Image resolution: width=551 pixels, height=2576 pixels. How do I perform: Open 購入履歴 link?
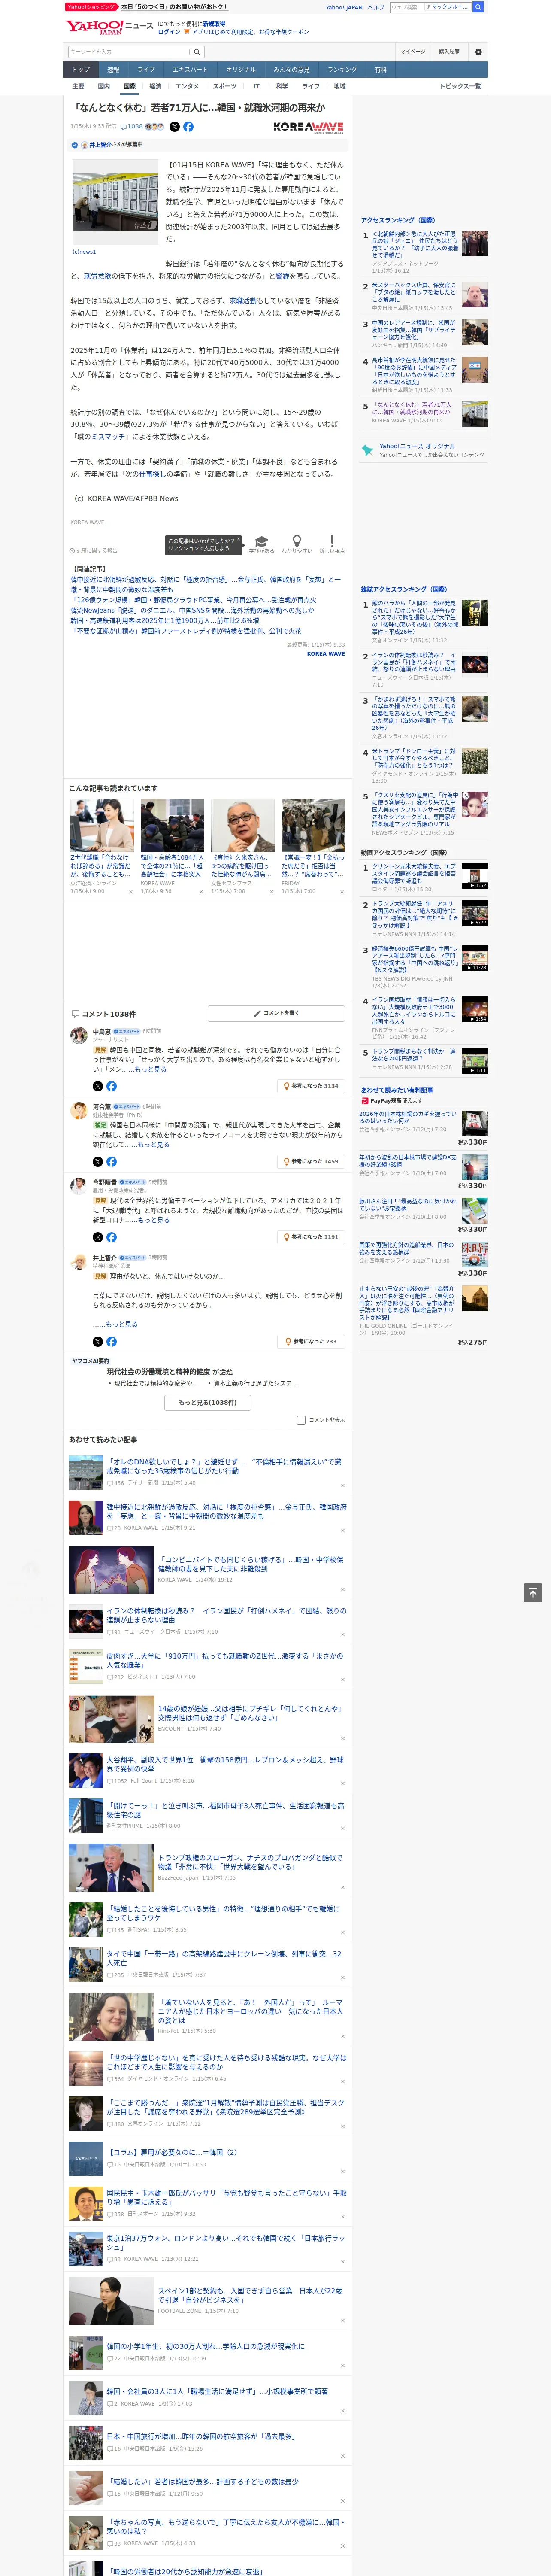(x=449, y=52)
